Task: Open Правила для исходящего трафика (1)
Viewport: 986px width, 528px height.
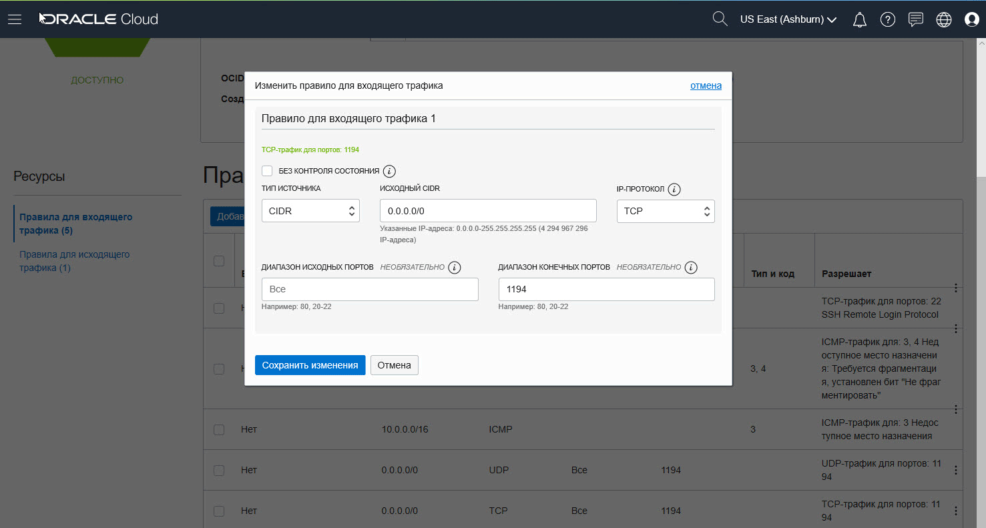Action: click(x=74, y=261)
